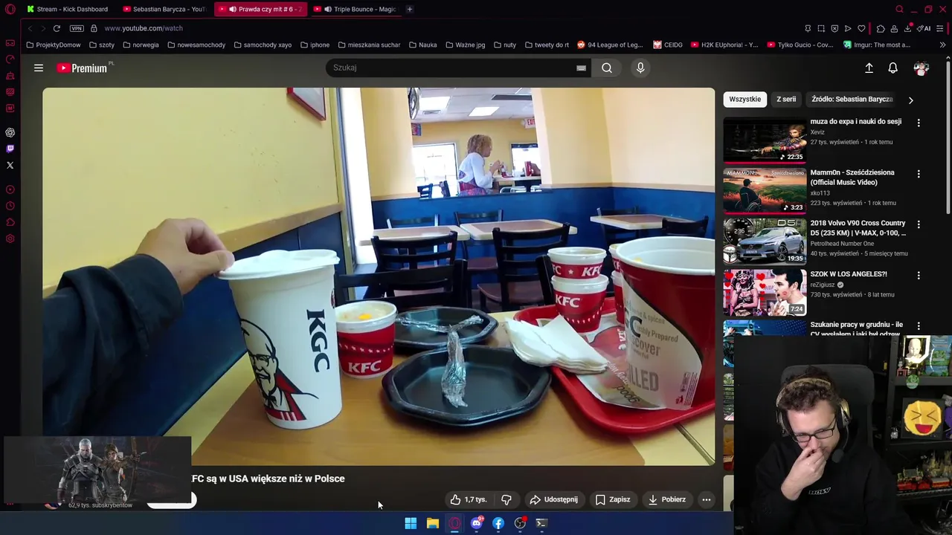
Task: Select the Źródło: Sebastian Barycza chip
Action: [x=852, y=99]
